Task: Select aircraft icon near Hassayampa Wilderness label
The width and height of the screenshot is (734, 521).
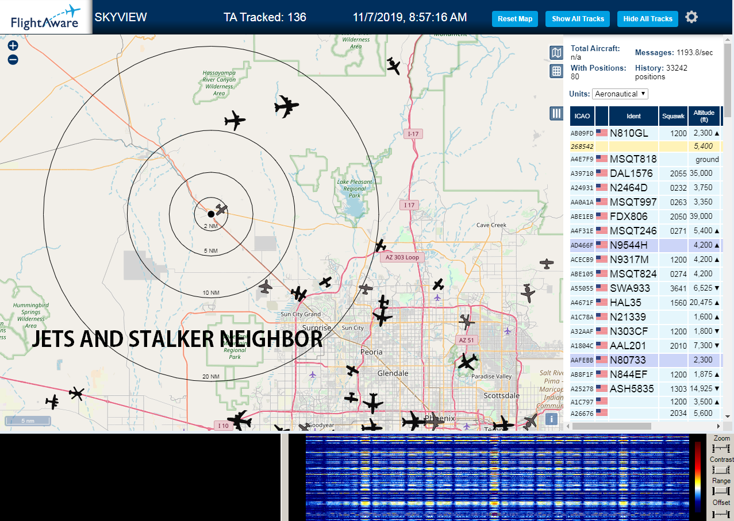Action: click(x=235, y=121)
